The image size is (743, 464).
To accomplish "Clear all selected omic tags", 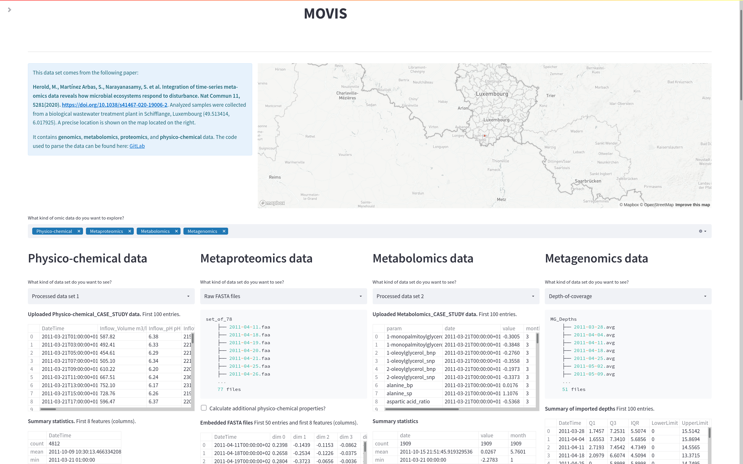I will pyautogui.click(x=700, y=231).
